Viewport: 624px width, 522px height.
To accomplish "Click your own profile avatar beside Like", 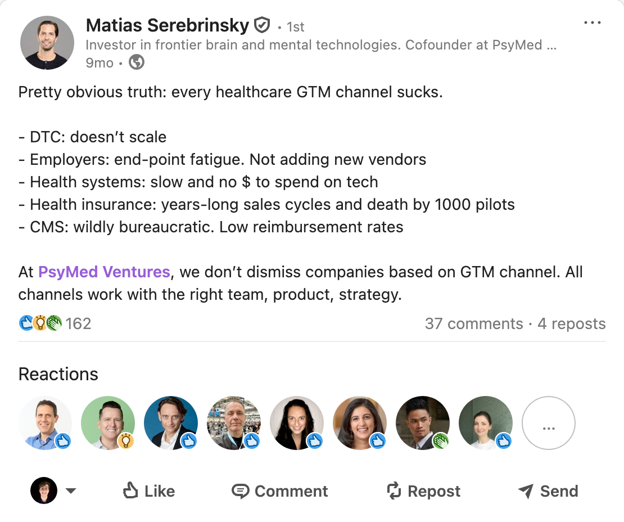I will 44,491.
